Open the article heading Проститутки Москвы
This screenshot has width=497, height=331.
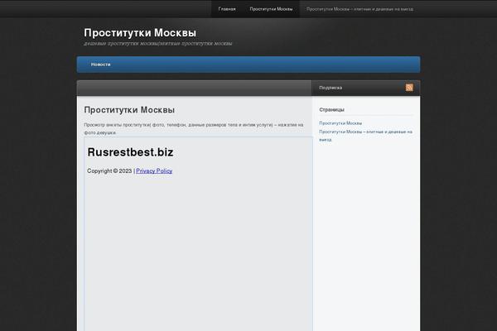pyautogui.click(x=129, y=110)
